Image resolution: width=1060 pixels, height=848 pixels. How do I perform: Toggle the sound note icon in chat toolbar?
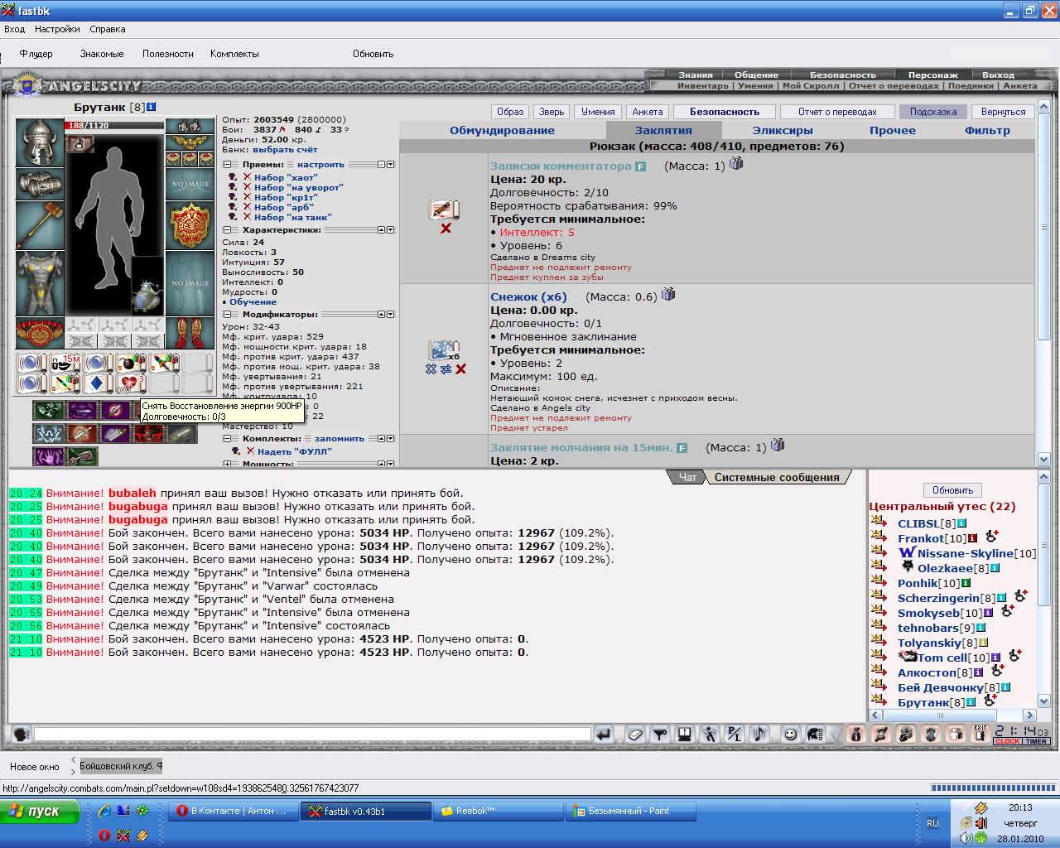point(759,734)
